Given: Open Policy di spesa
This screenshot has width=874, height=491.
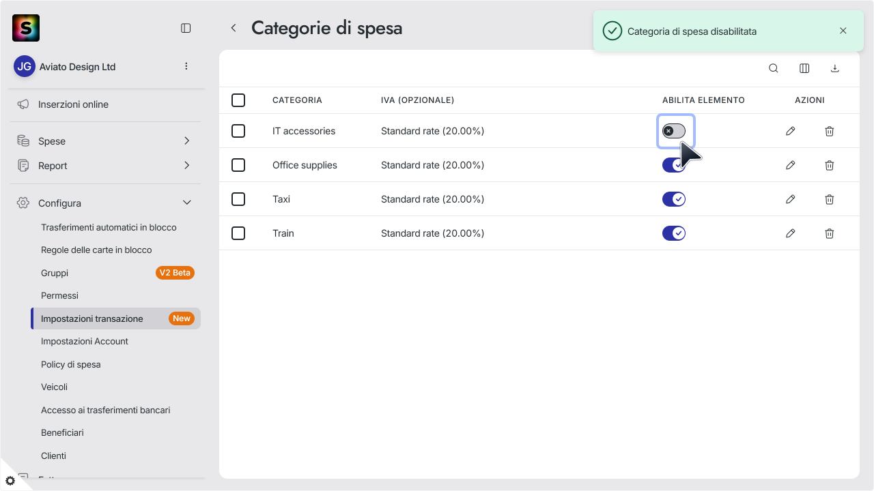Looking at the screenshot, I should (x=71, y=364).
